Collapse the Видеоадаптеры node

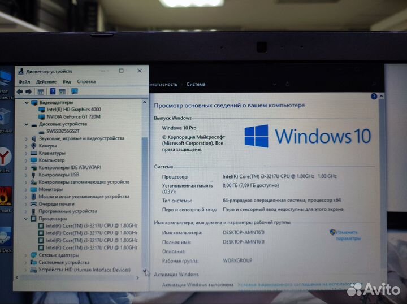pos(26,103)
